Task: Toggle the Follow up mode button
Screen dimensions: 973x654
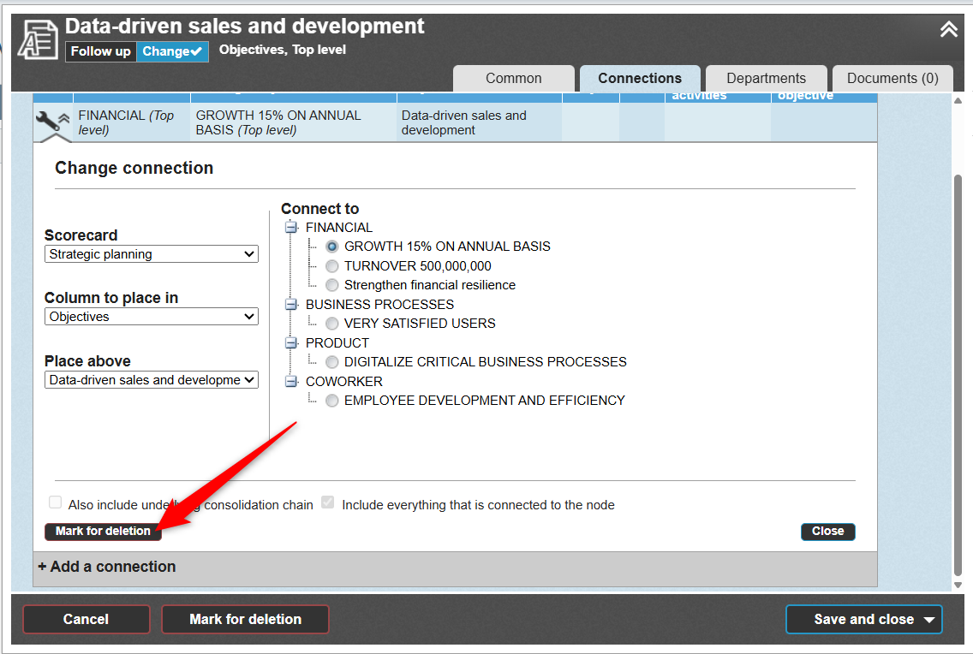Action: 100,51
